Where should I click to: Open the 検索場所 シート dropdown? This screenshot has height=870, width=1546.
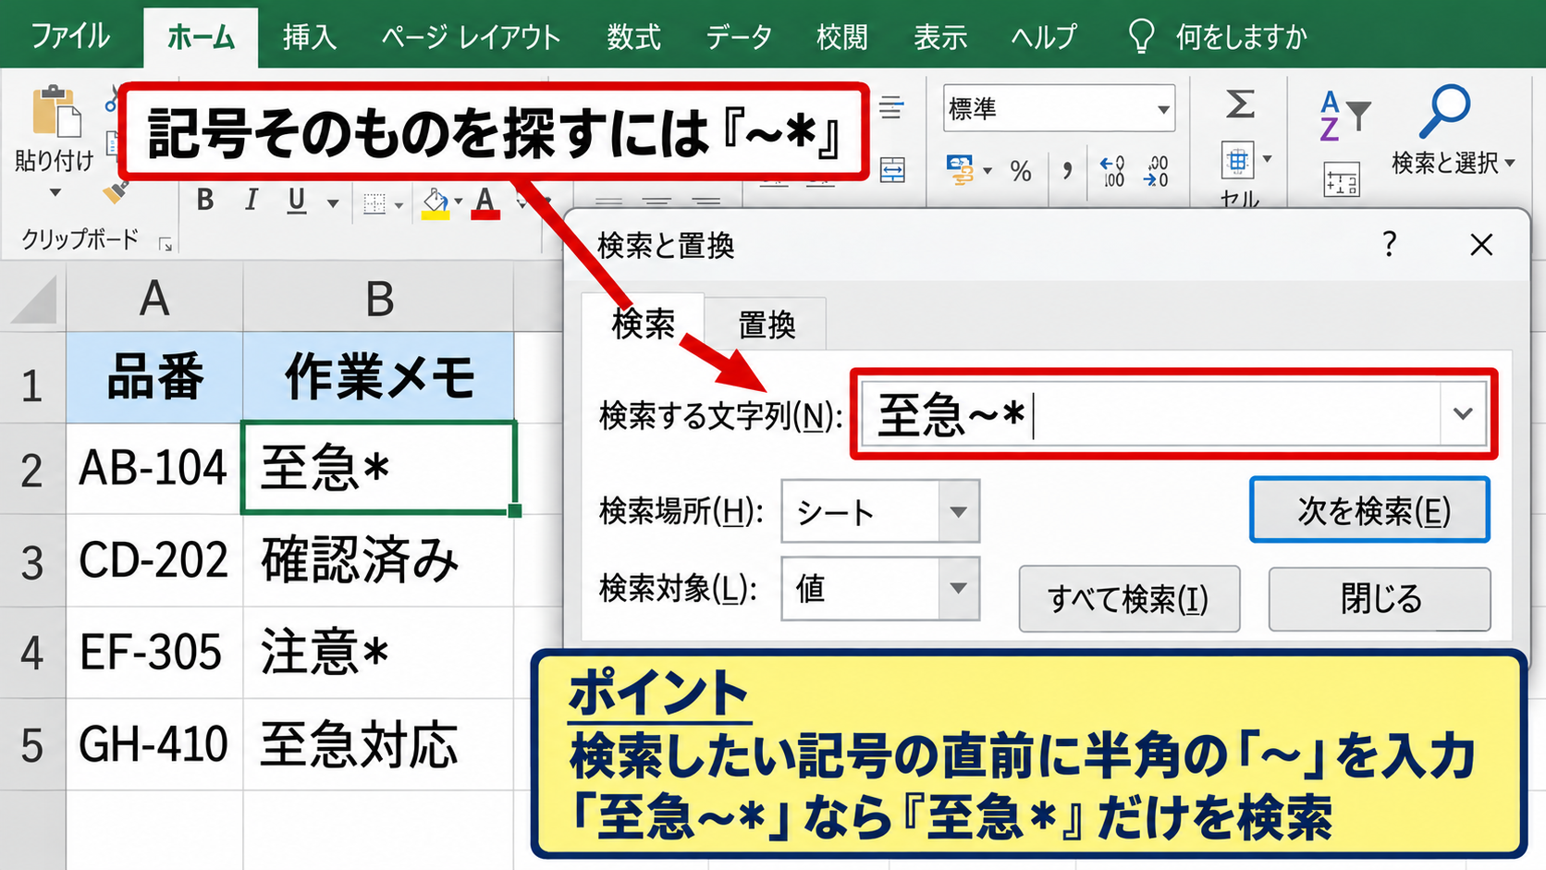(879, 511)
